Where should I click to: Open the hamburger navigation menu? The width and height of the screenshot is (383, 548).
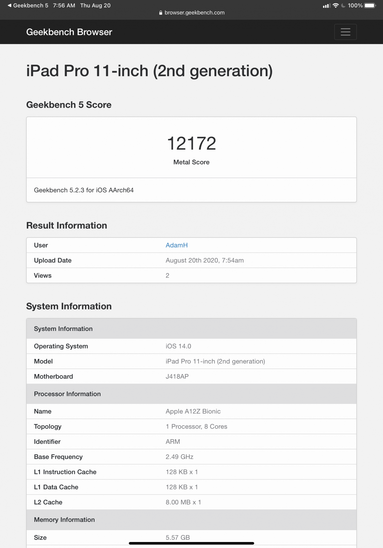tap(345, 32)
